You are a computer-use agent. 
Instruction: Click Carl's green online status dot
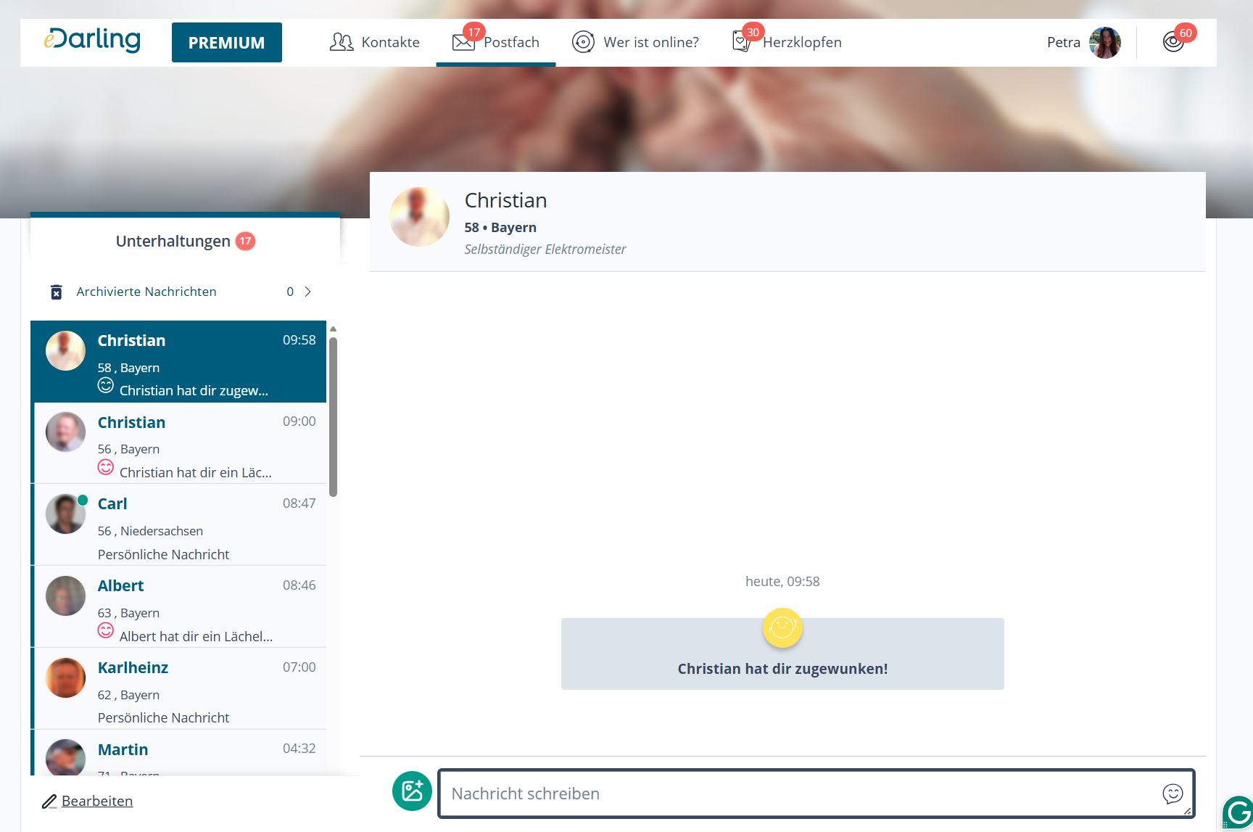pyautogui.click(x=83, y=500)
